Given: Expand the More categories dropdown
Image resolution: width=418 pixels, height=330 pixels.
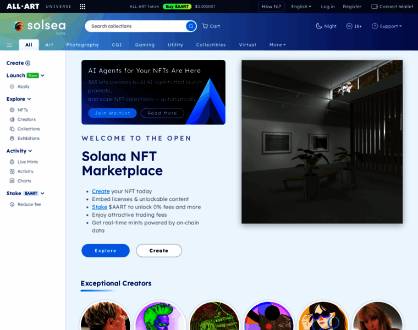Looking at the screenshot, I should (277, 45).
